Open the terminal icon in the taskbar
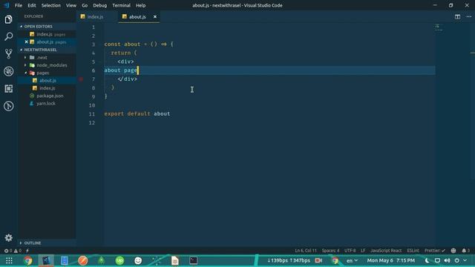 [193, 260]
